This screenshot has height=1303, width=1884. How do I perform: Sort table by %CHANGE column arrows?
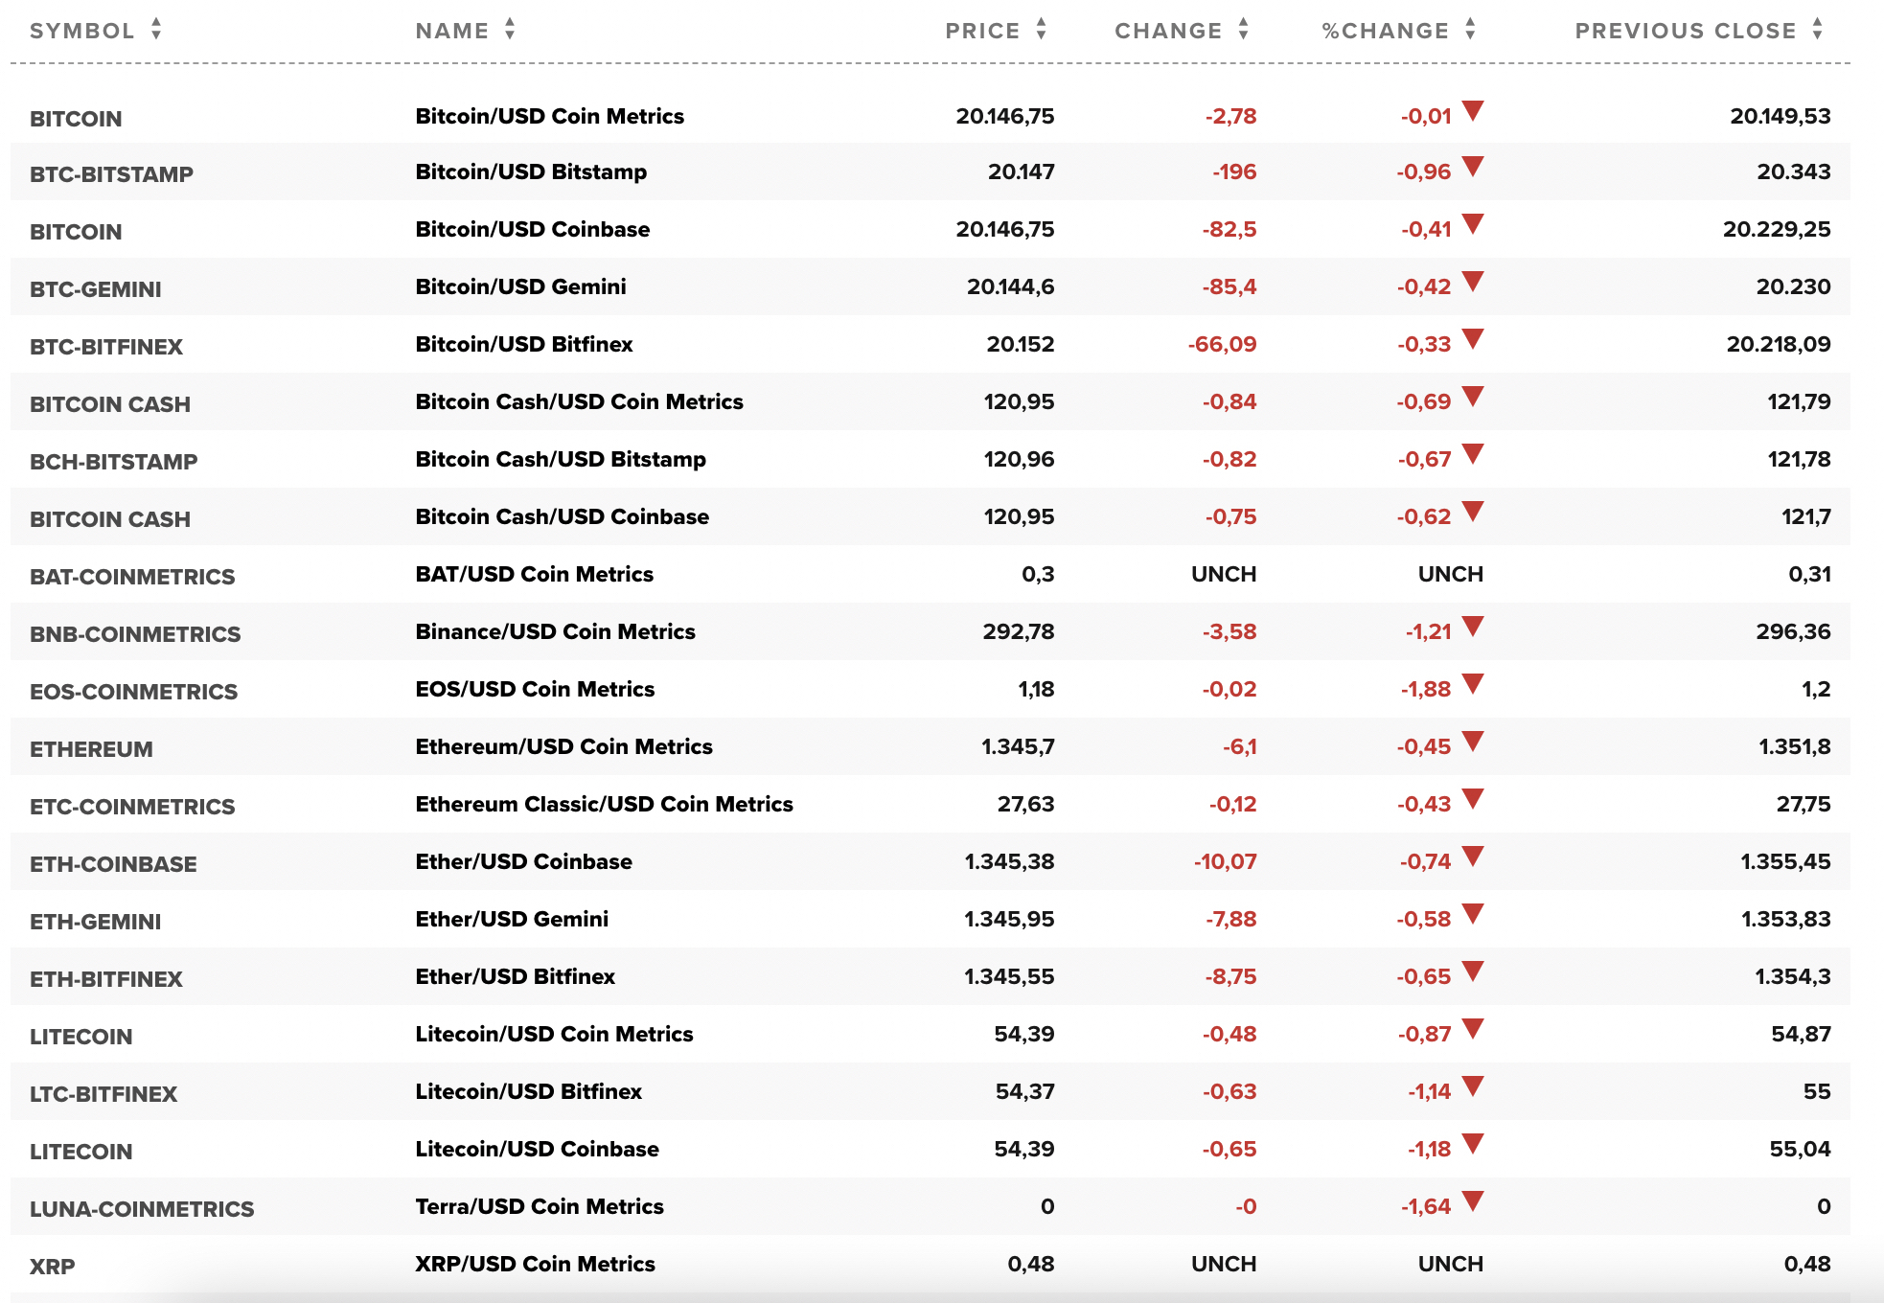point(1470,30)
